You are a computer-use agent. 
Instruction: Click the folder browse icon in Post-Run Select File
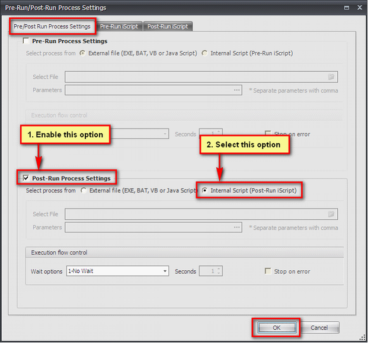pos(331,214)
